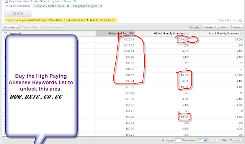This screenshot has height=144, width=245.
Task: Open the More like these dropdown
Action: tap(52, 27)
